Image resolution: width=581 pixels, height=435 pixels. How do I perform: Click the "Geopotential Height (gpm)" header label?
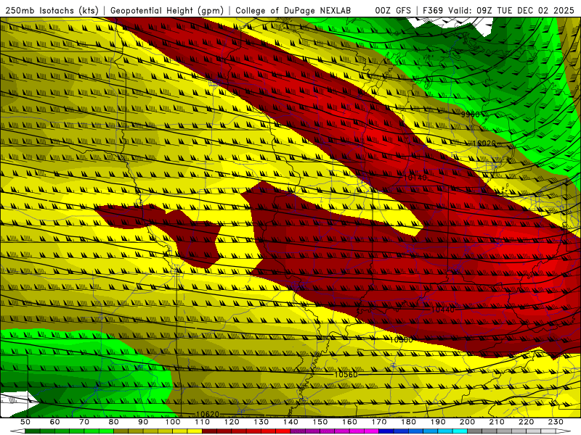click(167, 11)
